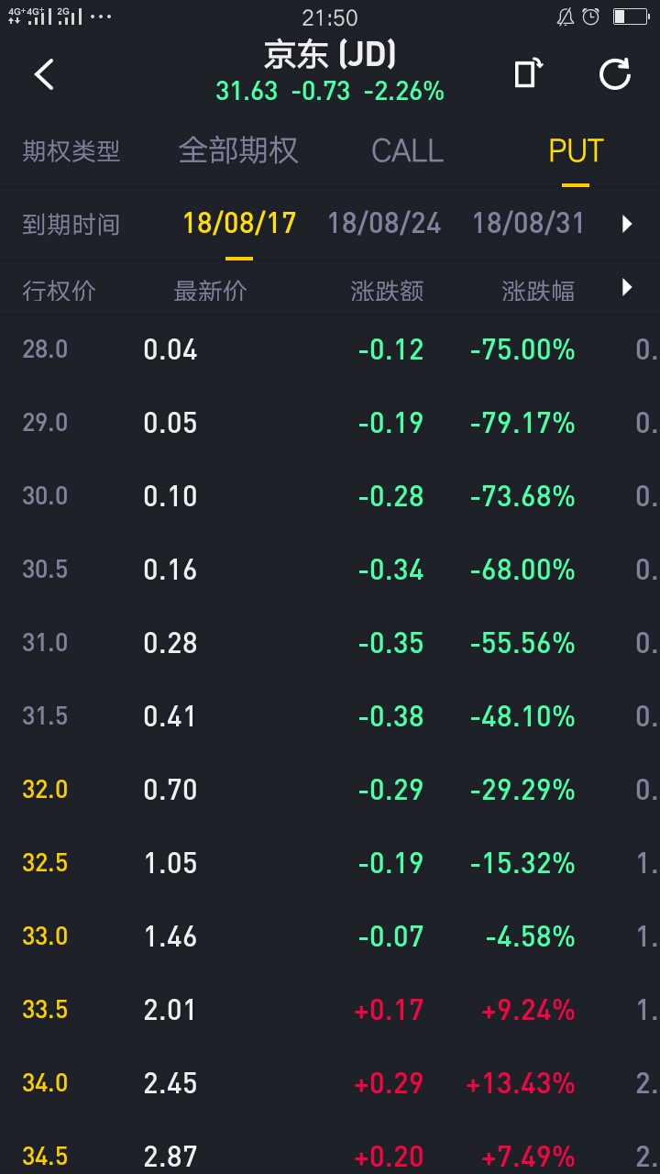
Task: Open the 33.5 strike option row
Action: click(x=330, y=1010)
